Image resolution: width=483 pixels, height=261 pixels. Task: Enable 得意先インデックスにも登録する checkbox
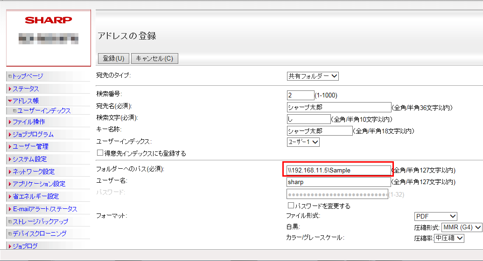pyautogui.click(x=100, y=153)
